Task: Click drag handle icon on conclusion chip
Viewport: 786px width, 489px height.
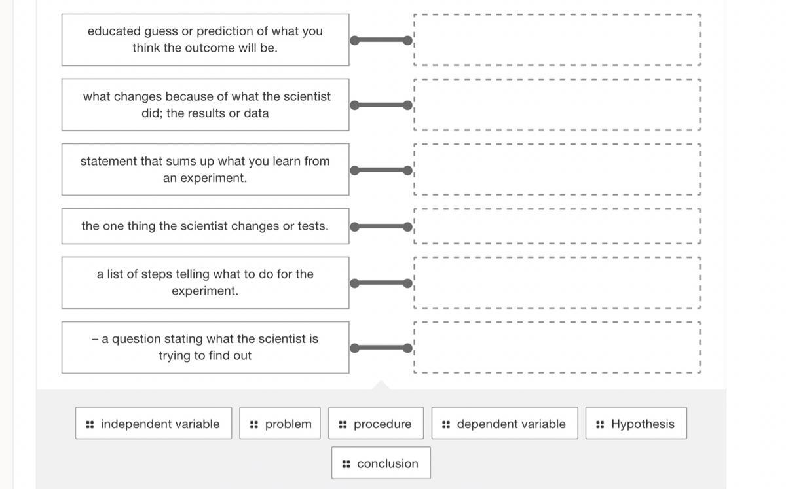Action: pos(346,464)
